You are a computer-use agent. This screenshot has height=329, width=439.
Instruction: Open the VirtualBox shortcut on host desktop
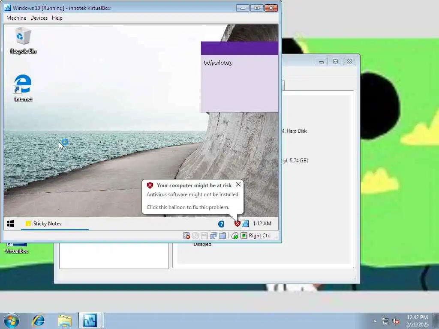(x=17, y=248)
